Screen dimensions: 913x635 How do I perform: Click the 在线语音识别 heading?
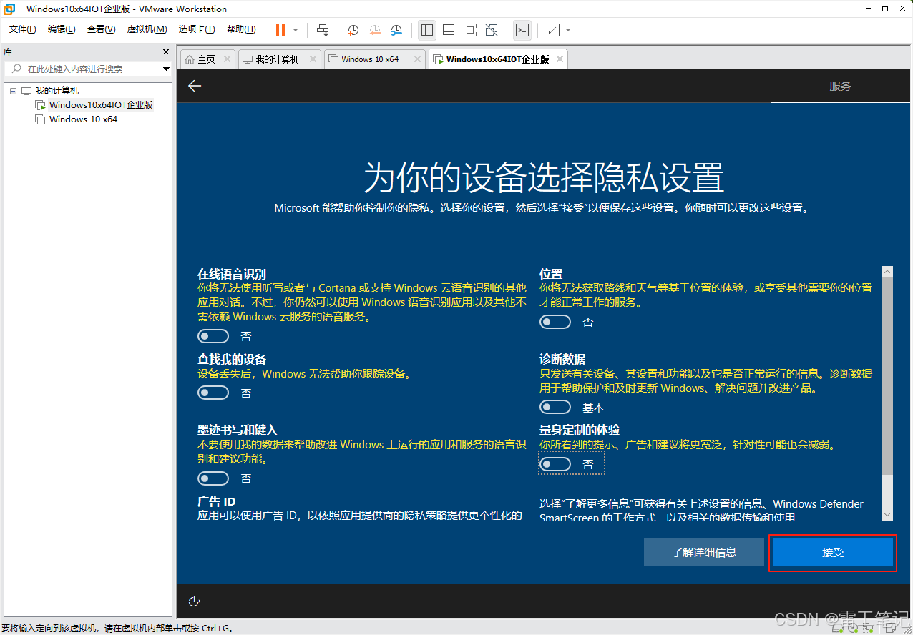click(x=231, y=274)
